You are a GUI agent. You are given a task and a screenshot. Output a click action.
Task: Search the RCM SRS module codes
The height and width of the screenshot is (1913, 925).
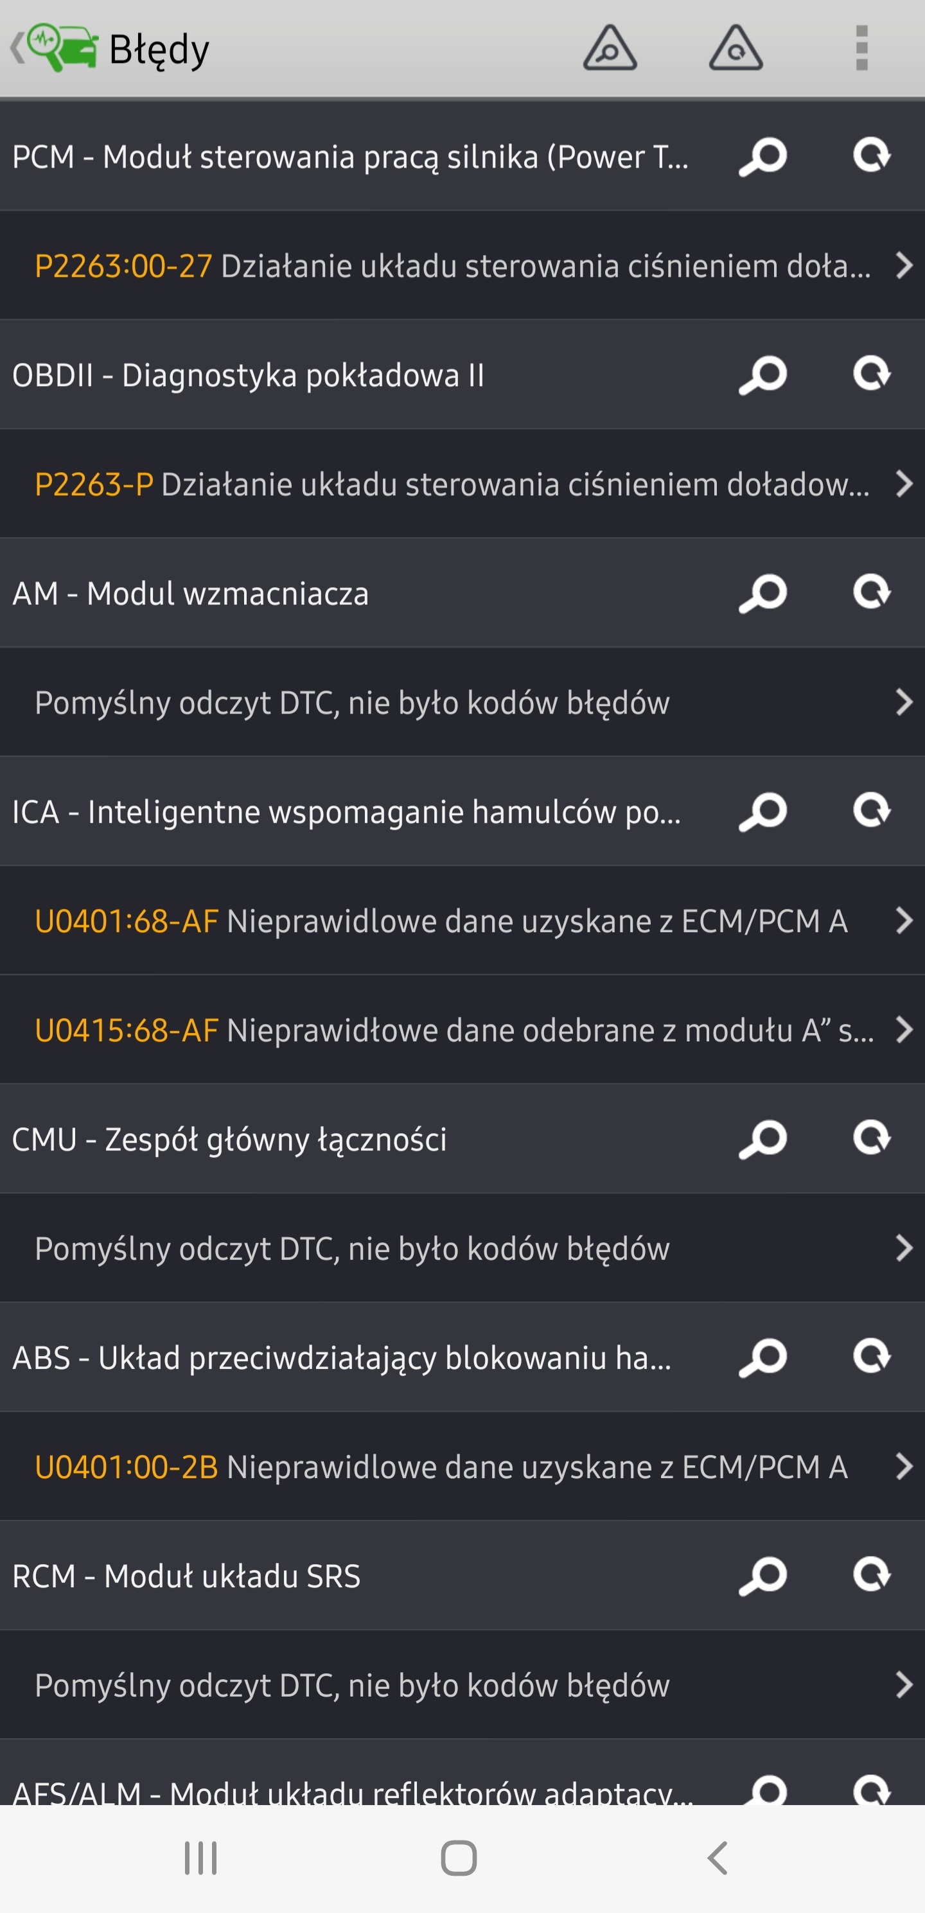coord(762,1576)
